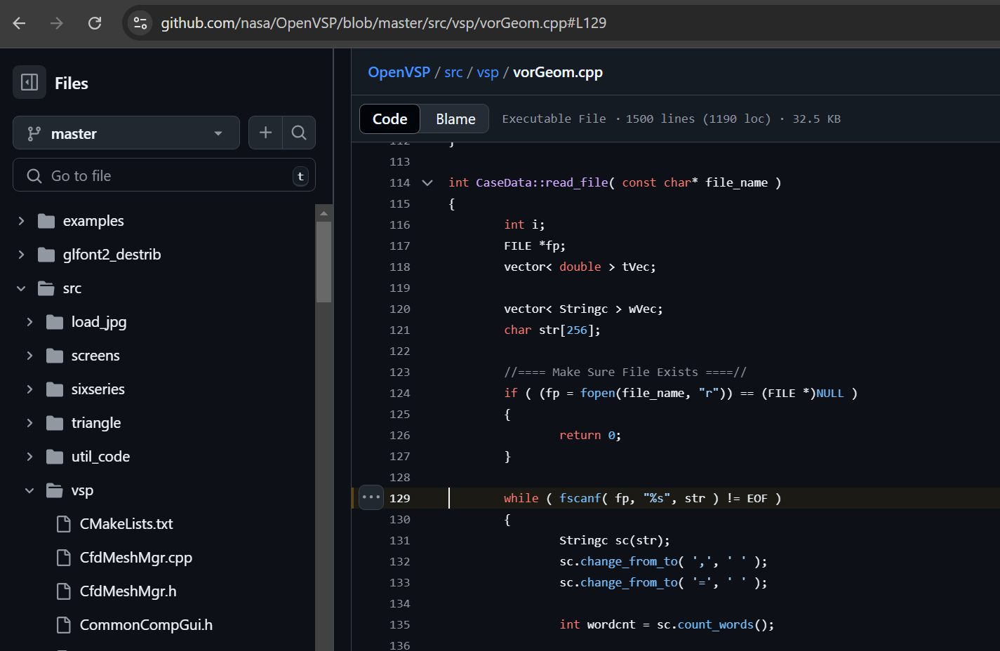Open the master branch dropdown
Image resolution: width=1000 pixels, height=651 pixels.
[x=126, y=133]
